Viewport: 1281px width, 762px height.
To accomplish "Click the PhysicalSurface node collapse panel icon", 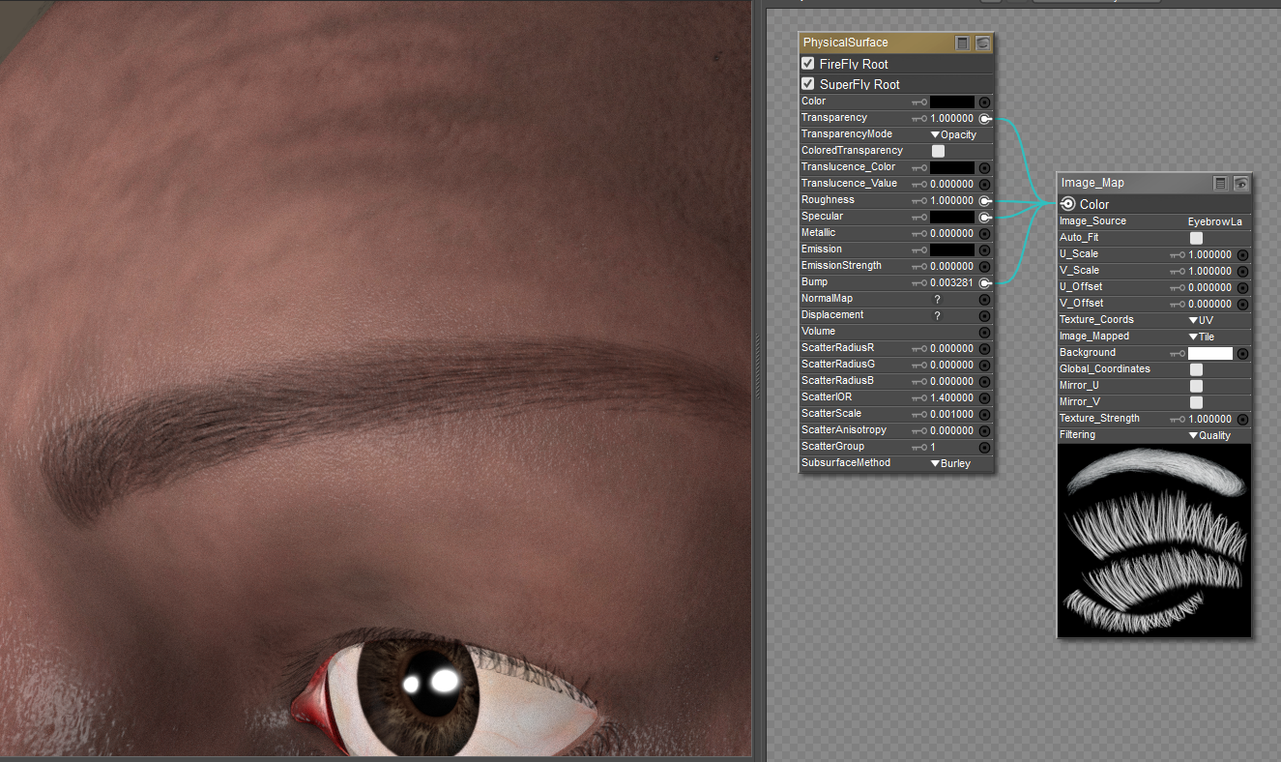I will tap(962, 43).
